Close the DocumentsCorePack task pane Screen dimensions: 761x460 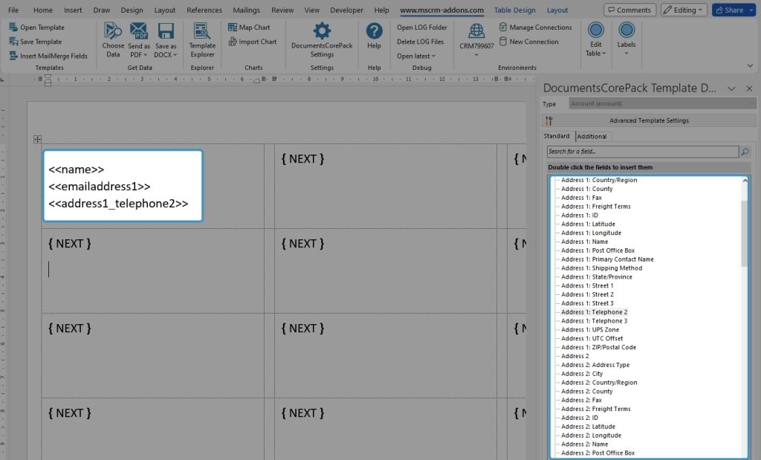[x=749, y=88]
